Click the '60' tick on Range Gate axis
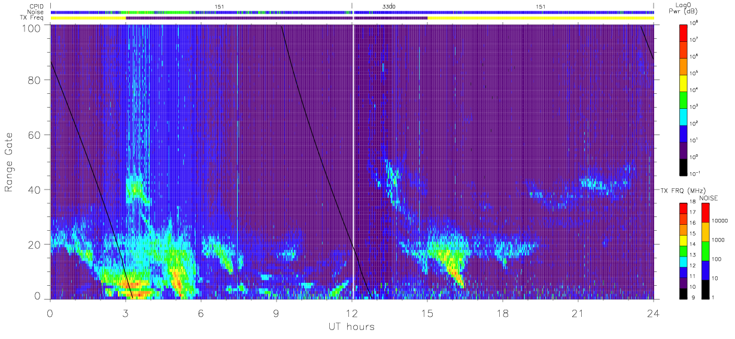The image size is (735, 339). click(x=35, y=135)
